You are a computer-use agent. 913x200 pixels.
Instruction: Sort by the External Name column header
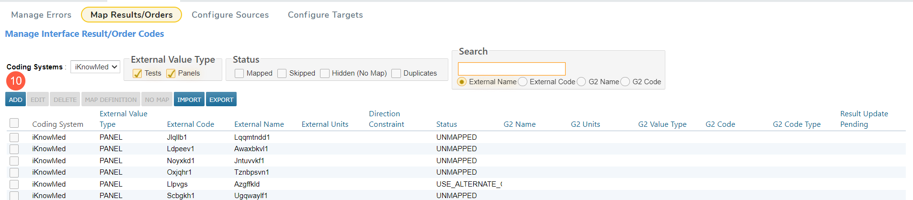pos(259,124)
